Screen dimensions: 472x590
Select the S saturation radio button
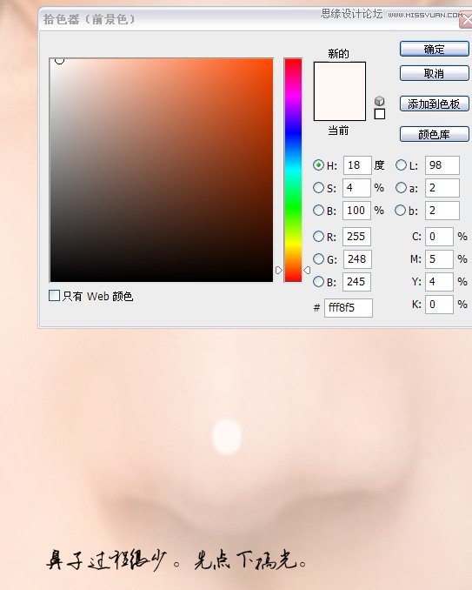click(318, 188)
